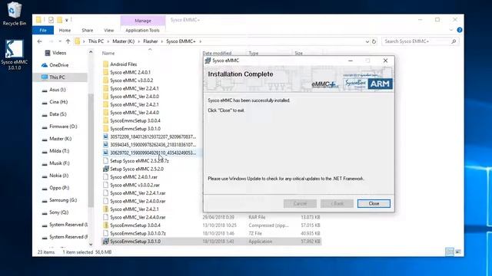
Task: Click Sysco eMMC installer title icon
Action: click(x=208, y=61)
